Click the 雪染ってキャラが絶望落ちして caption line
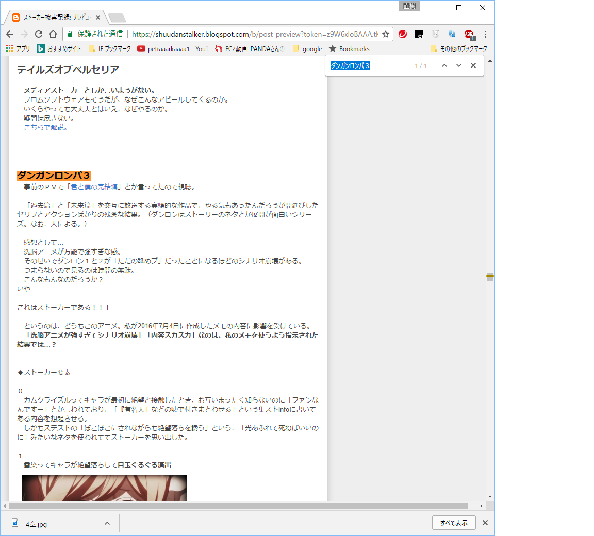 (97, 465)
